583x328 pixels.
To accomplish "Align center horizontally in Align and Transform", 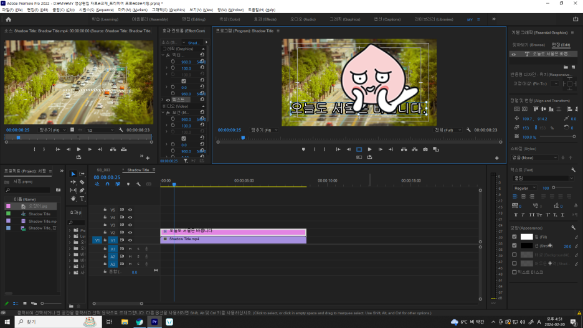I will pos(524,109).
